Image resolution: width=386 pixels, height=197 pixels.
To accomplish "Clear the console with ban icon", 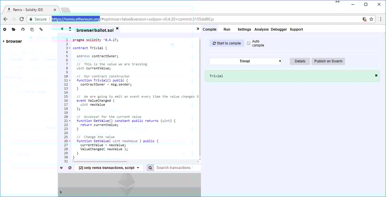I will tap(70, 168).
